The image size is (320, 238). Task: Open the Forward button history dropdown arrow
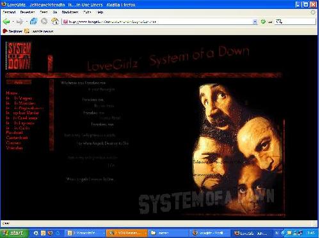(x=26, y=22)
